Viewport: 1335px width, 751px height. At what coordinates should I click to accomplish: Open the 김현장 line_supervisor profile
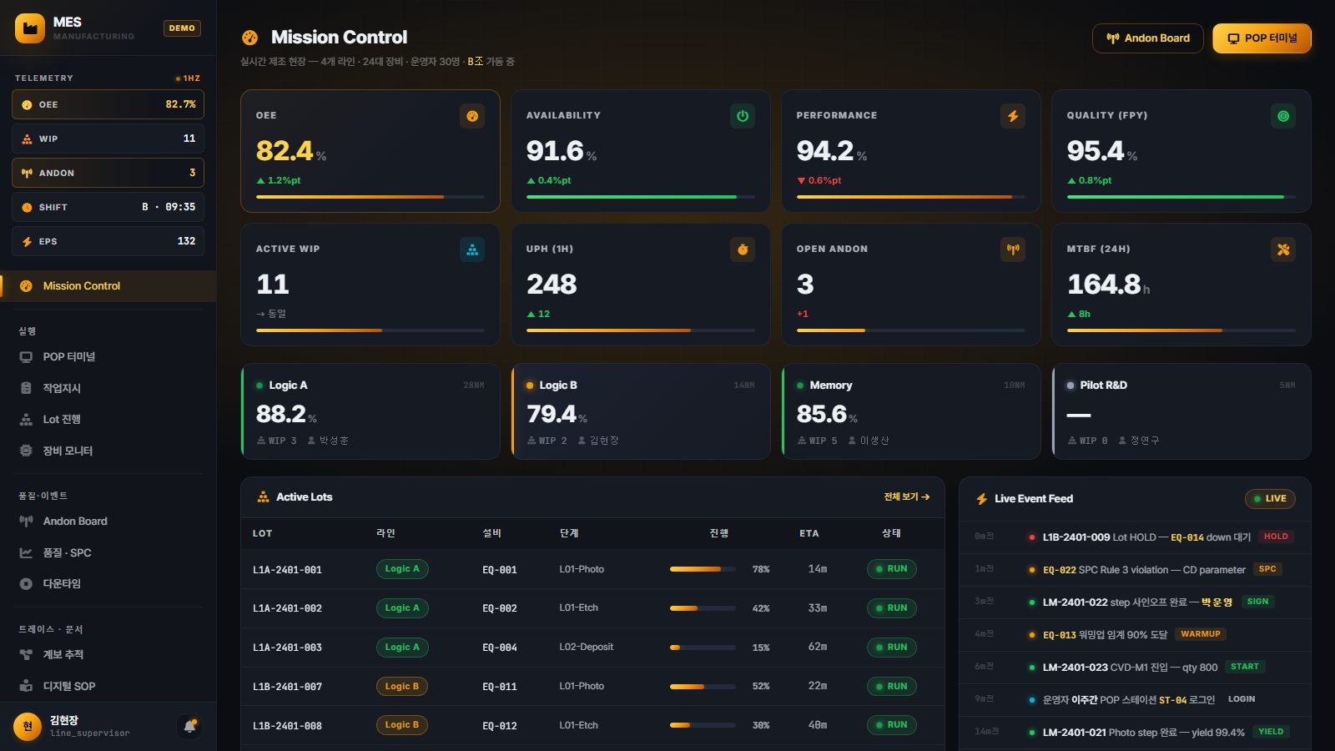pos(89,726)
